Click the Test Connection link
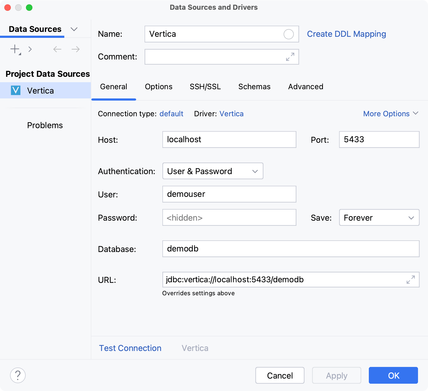428x391 pixels. (130, 348)
